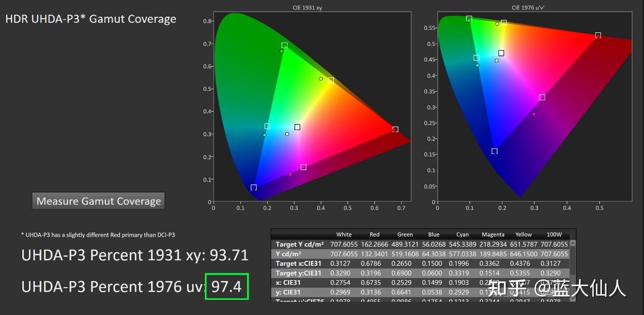
Task: Select the White column header
Action: 344,234
